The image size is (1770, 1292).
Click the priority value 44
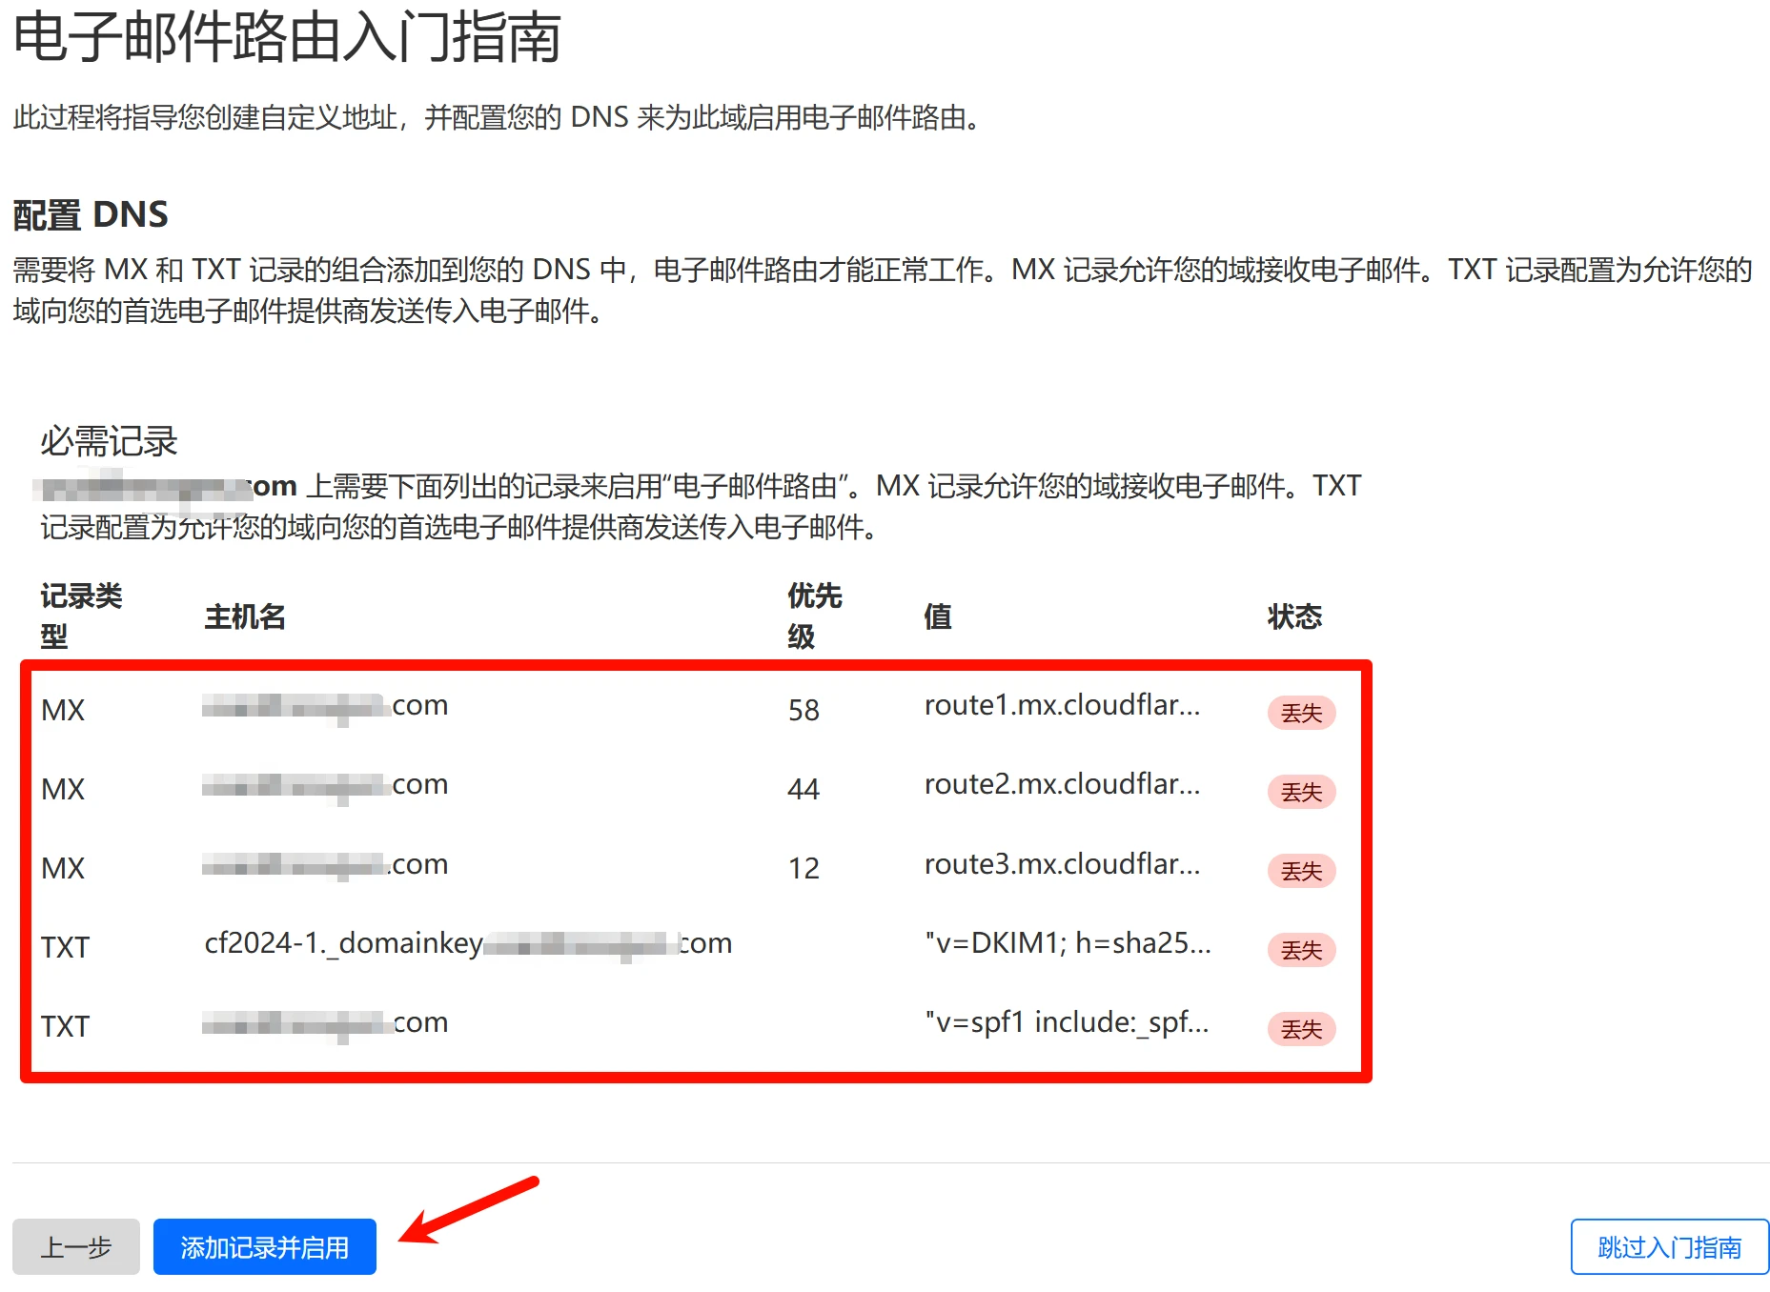coord(804,789)
